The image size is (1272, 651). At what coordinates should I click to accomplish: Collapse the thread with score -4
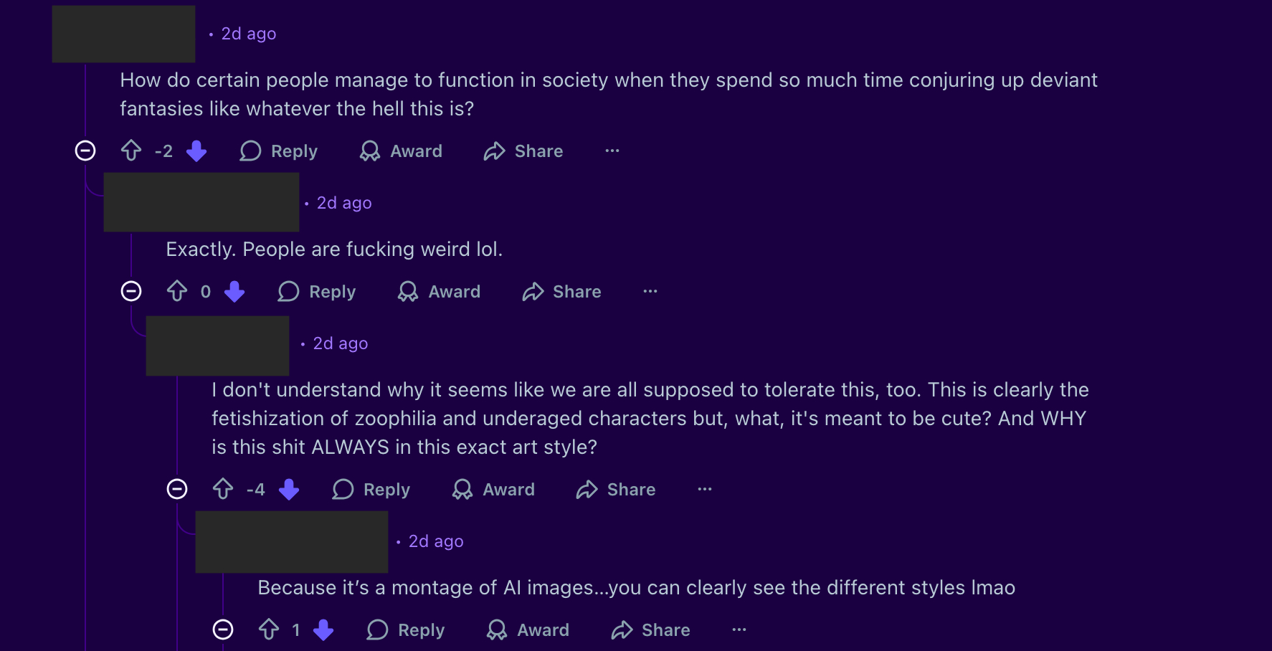click(x=177, y=489)
